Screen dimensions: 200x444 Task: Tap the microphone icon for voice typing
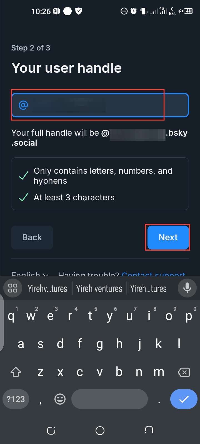coord(187,288)
